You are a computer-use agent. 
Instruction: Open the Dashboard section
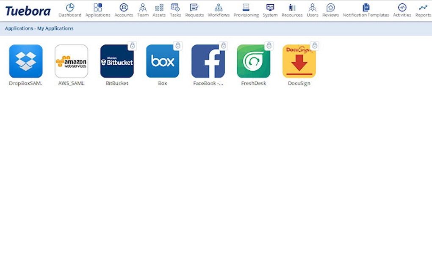[70, 11]
